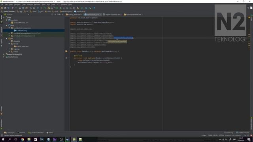Screen dimensions: 253x142
Task: Open the Help menu
Action: (70, 4)
